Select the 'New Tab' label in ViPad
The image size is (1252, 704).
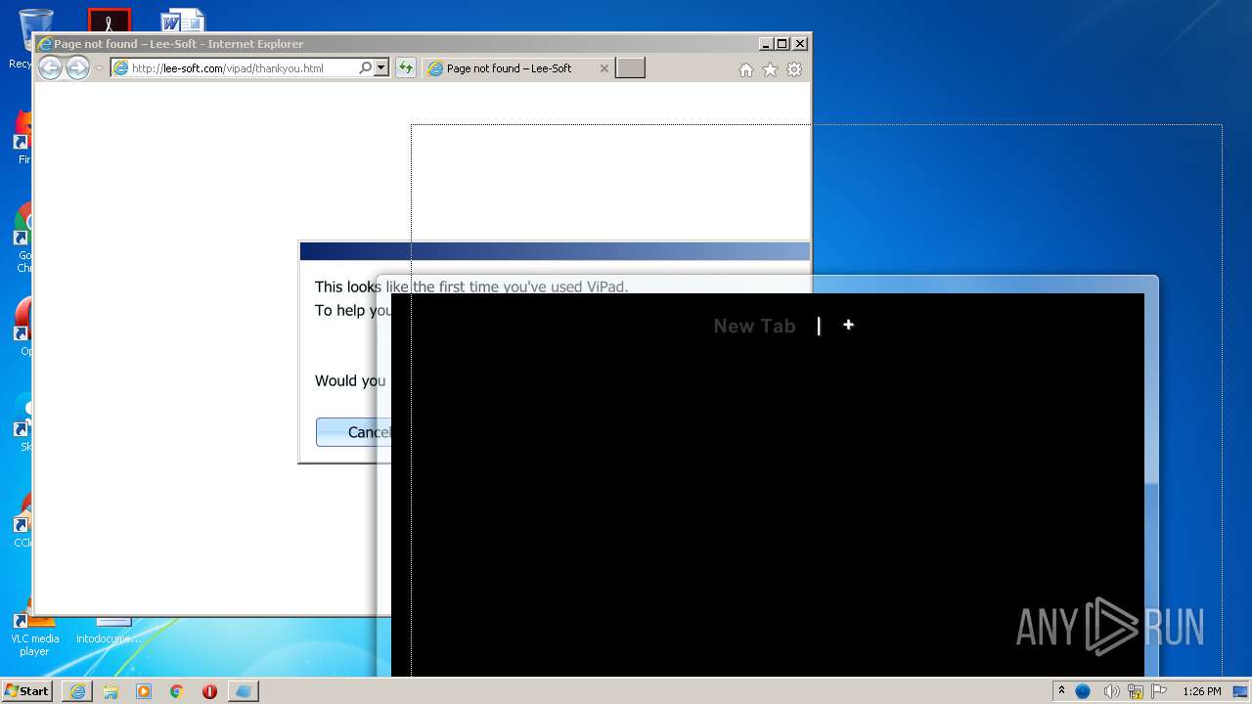(x=754, y=326)
